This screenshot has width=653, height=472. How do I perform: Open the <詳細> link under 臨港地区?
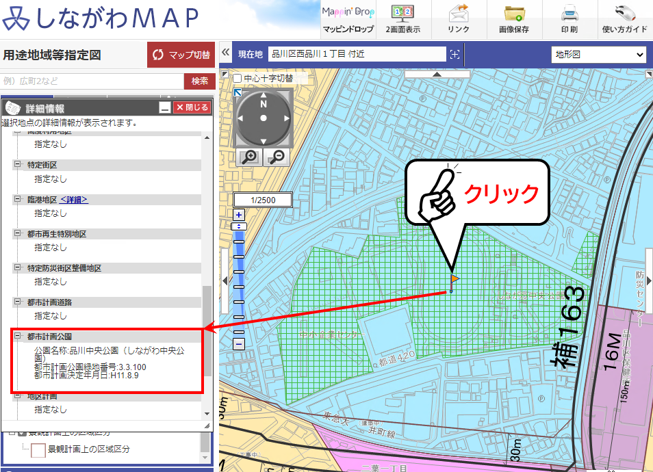74,199
